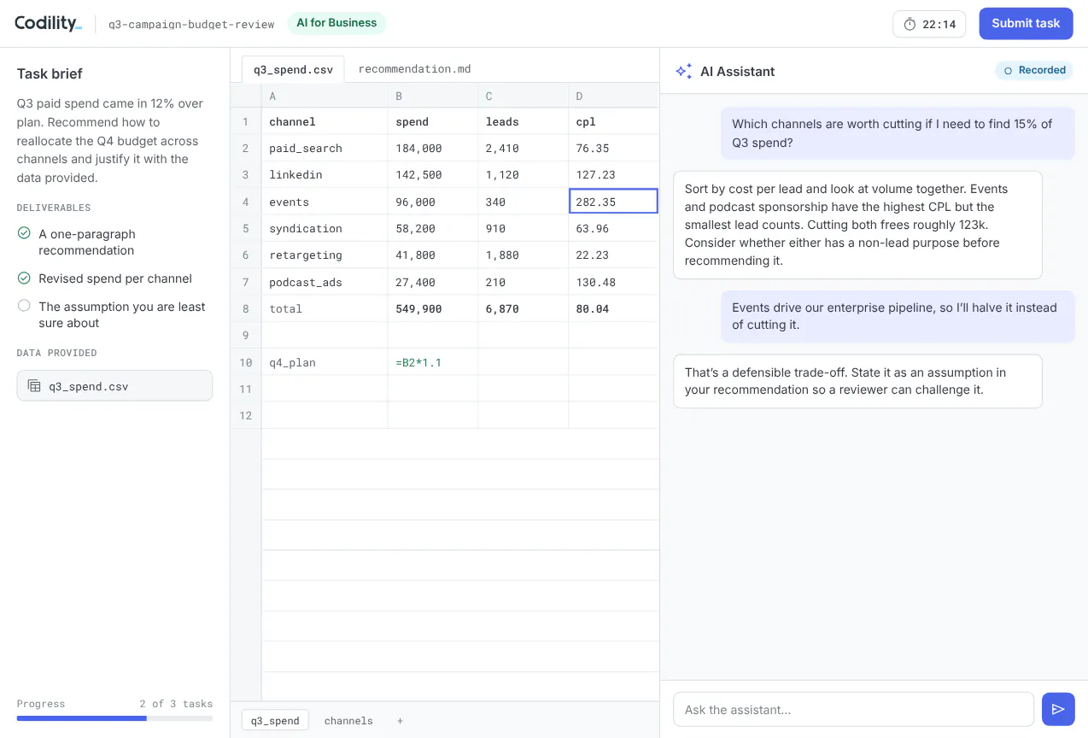Click the 2 of 3 tasks label
This screenshot has width=1088, height=738.
click(176, 704)
